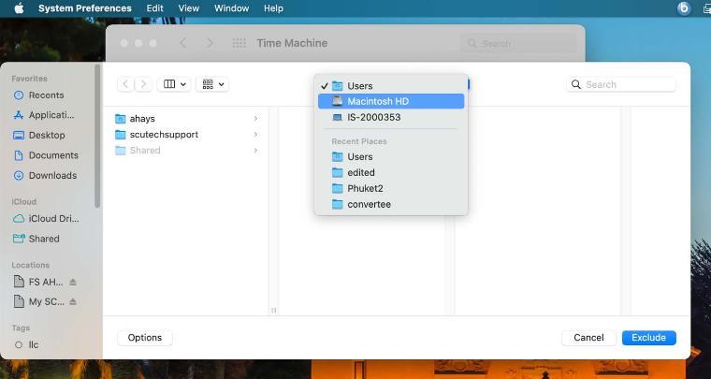Choose convertee under Recent Places
711x379 pixels.
(x=391, y=204)
